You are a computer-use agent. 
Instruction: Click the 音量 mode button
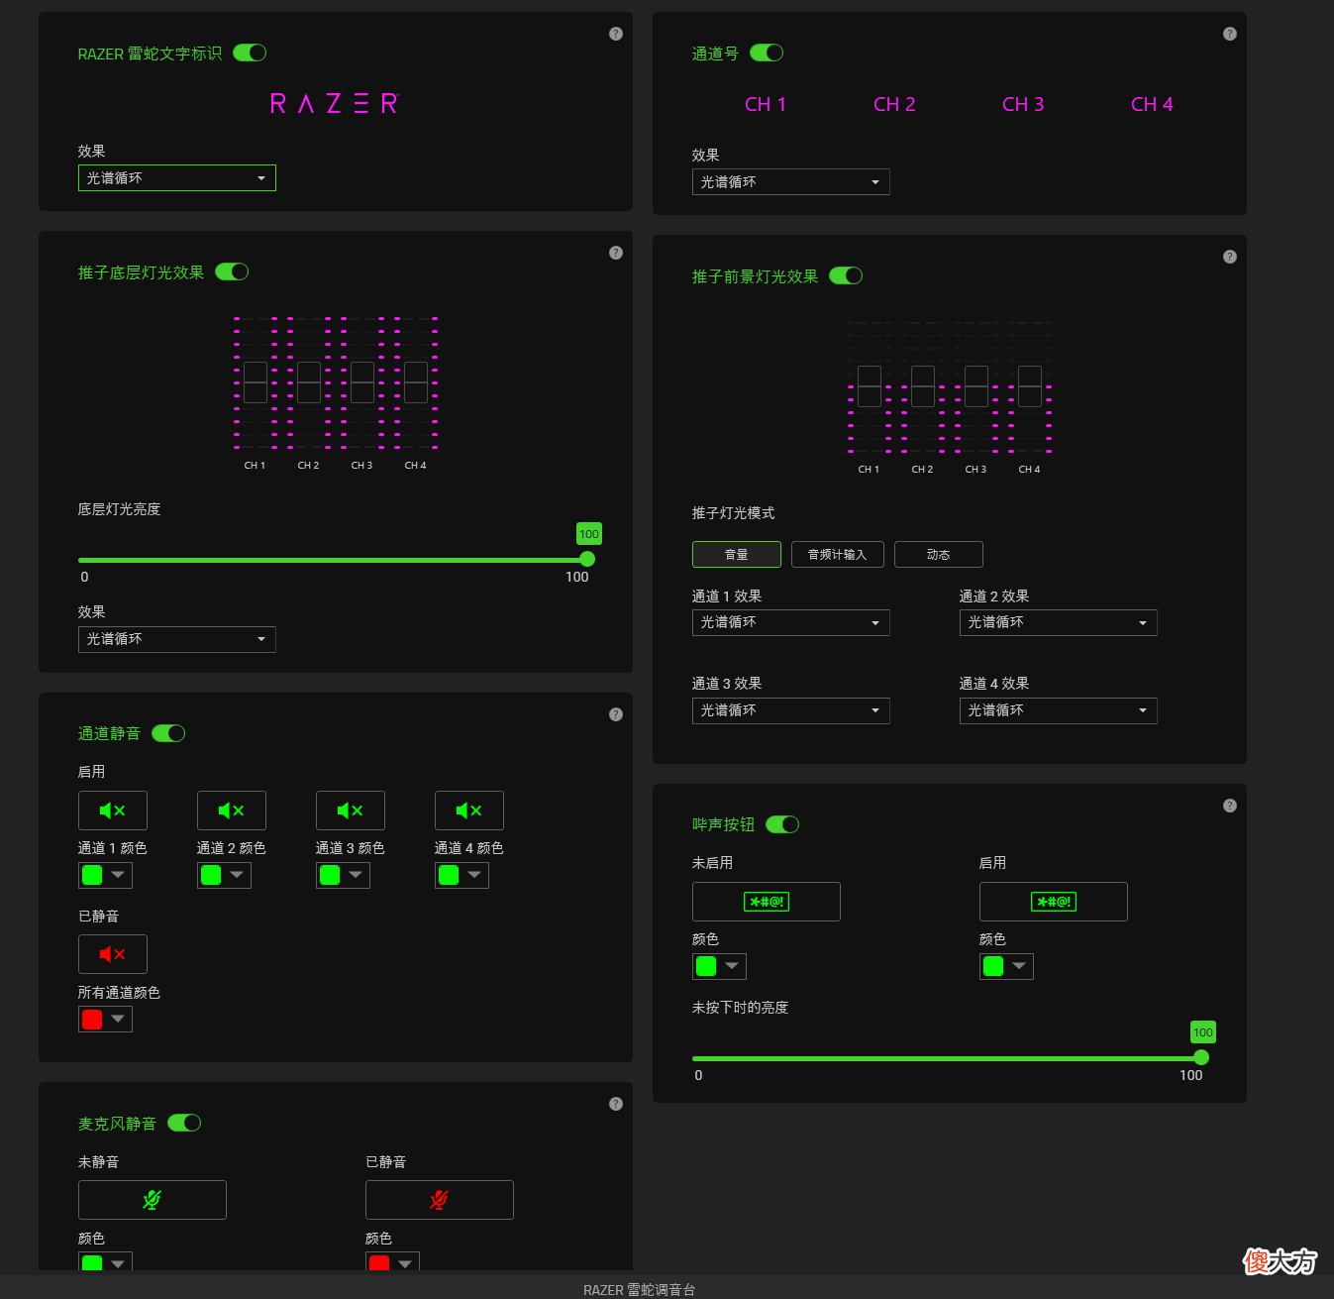737,555
